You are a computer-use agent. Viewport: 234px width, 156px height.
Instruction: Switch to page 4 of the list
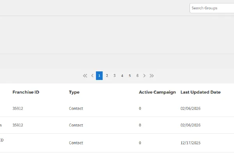[122, 76]
